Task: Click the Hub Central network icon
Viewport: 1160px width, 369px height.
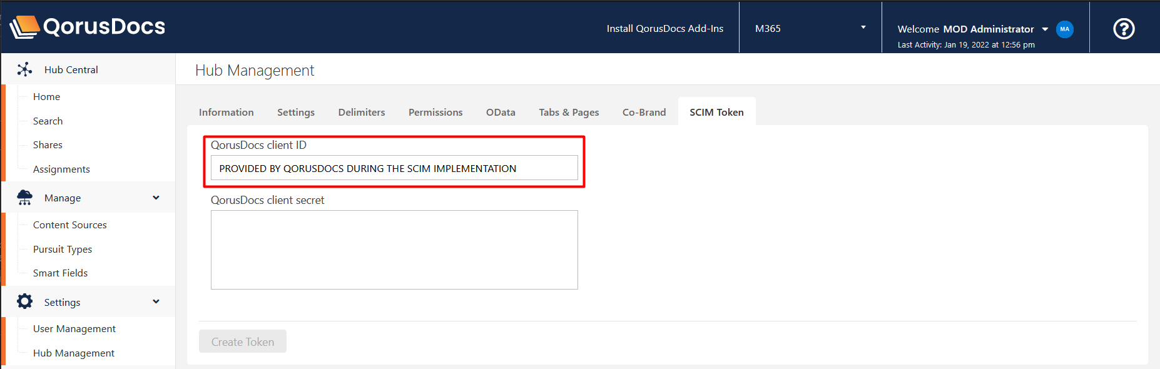Action: pyautogui.click(x=24, y=69)
